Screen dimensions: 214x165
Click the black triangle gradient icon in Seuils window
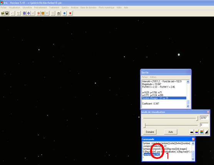point(206,132)
